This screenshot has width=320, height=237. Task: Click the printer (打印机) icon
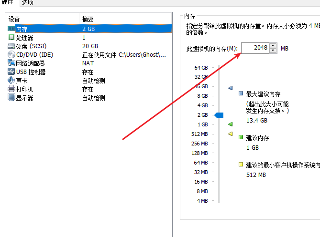click(11, 89)
